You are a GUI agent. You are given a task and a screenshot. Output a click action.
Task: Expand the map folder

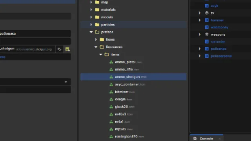click(91, 2)
